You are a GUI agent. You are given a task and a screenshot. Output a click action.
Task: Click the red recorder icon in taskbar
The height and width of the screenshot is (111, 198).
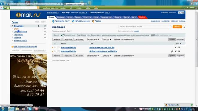tap(37, 109)
